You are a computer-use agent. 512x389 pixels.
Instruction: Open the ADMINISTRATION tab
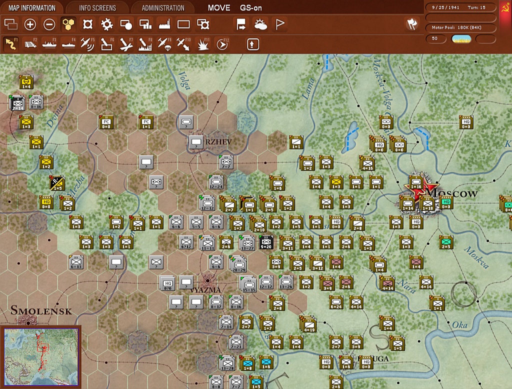[163, 8]
